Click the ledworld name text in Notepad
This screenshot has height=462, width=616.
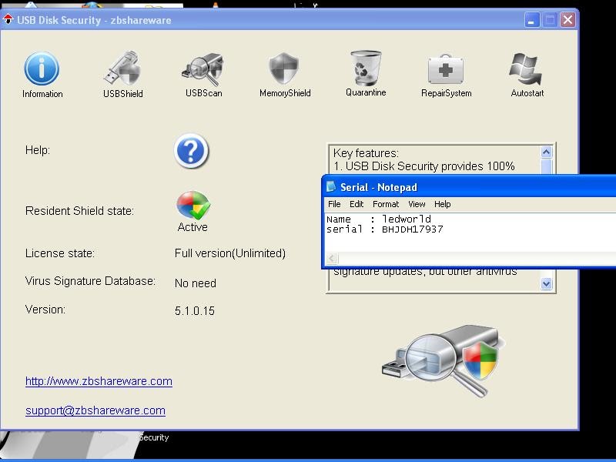click(407, 219)
